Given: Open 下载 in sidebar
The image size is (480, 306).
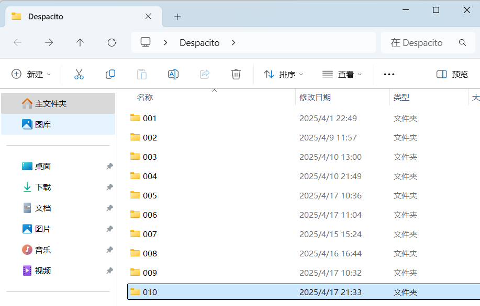Looking at the screenshot, I should point(58,187).
